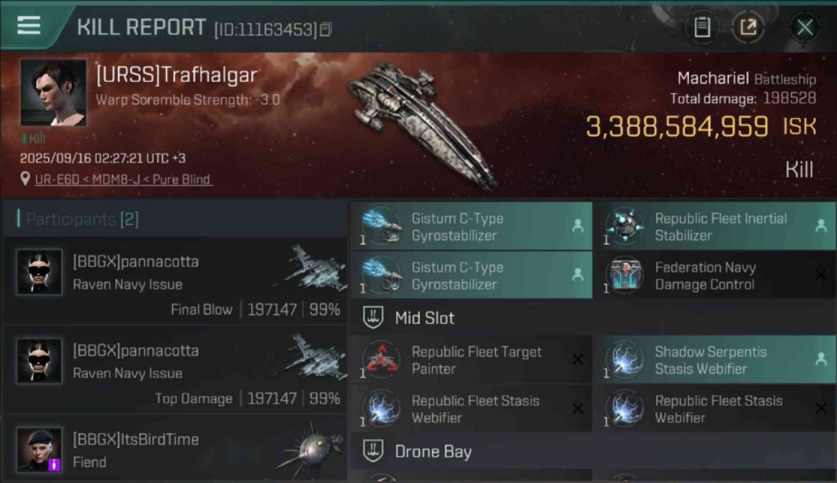Select the Shadow Serpentis Stasis Webifier icon
Viewport: 837px width, 483px height.
(x=625, y=360)
